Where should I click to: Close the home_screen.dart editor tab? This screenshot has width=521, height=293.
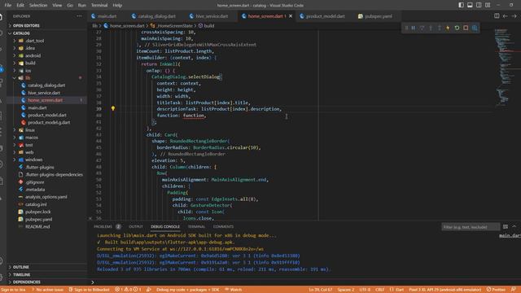pos(291,16)
